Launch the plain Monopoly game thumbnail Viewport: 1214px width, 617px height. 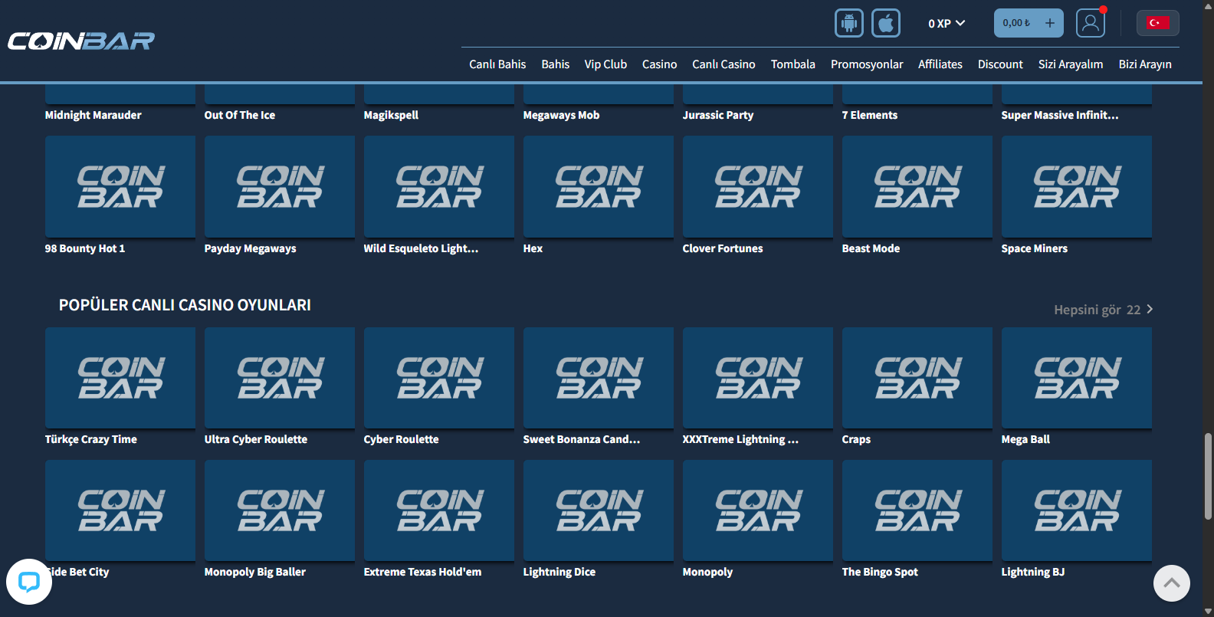point(758,510)
